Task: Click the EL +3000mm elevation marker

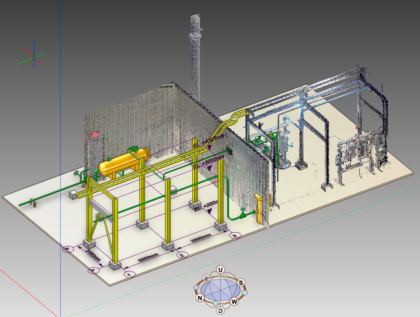Action: [x=208, y=164]
